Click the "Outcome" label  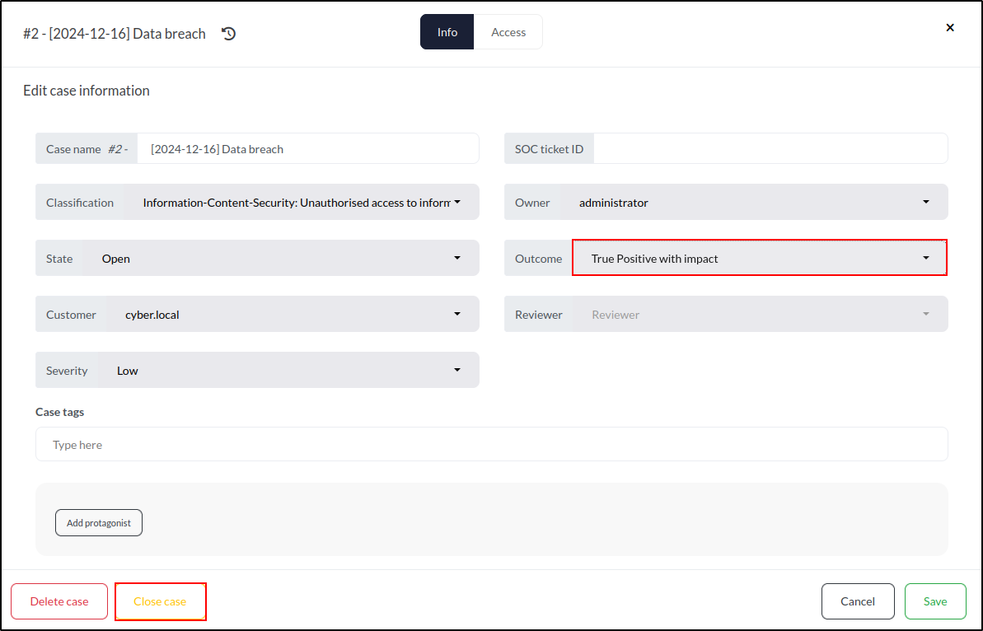(x=539, y=258)
